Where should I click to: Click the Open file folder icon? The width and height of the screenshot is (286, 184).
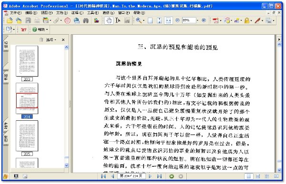10,20
